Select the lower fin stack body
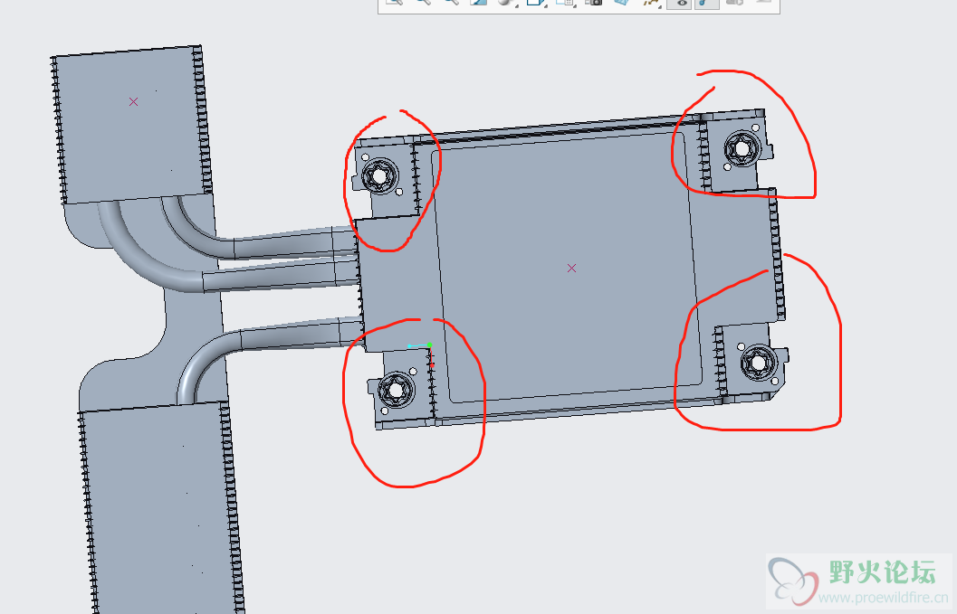 pyautogui.click(x=162, y=509)
